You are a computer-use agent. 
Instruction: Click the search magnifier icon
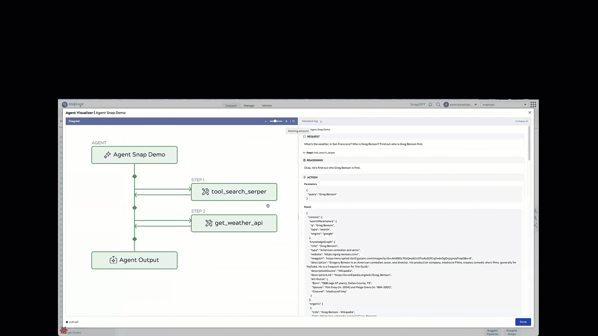[438, 105]
